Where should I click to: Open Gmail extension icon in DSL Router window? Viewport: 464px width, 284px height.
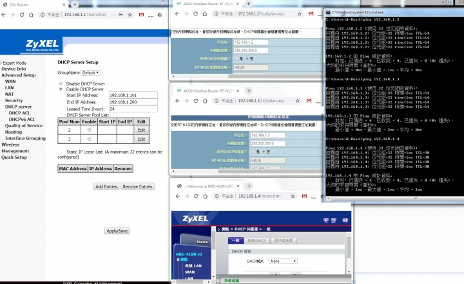pos(141,14)
